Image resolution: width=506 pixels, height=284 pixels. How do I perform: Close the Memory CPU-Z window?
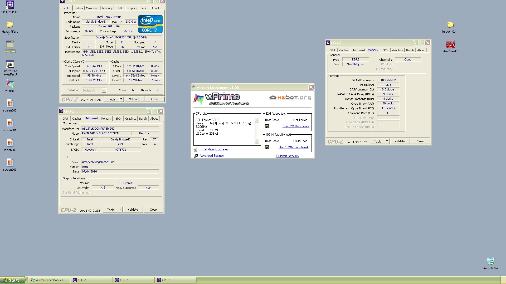pos(428,43)
